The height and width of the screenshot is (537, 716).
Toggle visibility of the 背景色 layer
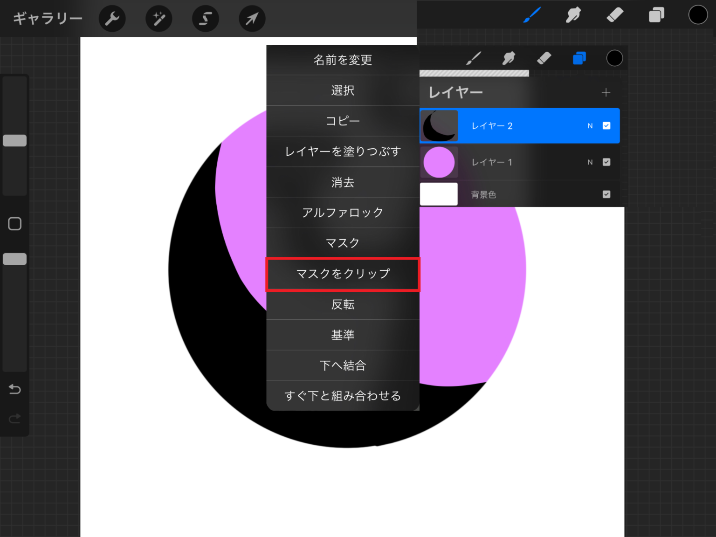pos(606,194)
